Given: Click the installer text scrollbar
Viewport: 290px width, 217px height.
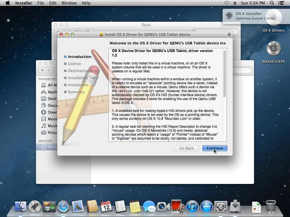Looking at the screenshot, I should pos(225,74).
